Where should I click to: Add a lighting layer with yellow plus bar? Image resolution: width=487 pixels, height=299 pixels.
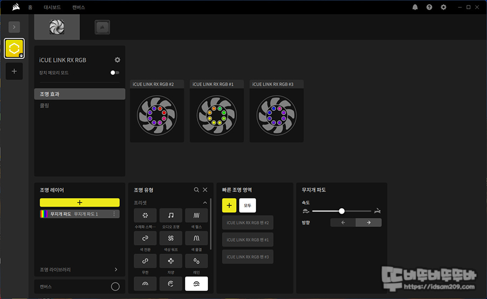(x=80, y=202)
